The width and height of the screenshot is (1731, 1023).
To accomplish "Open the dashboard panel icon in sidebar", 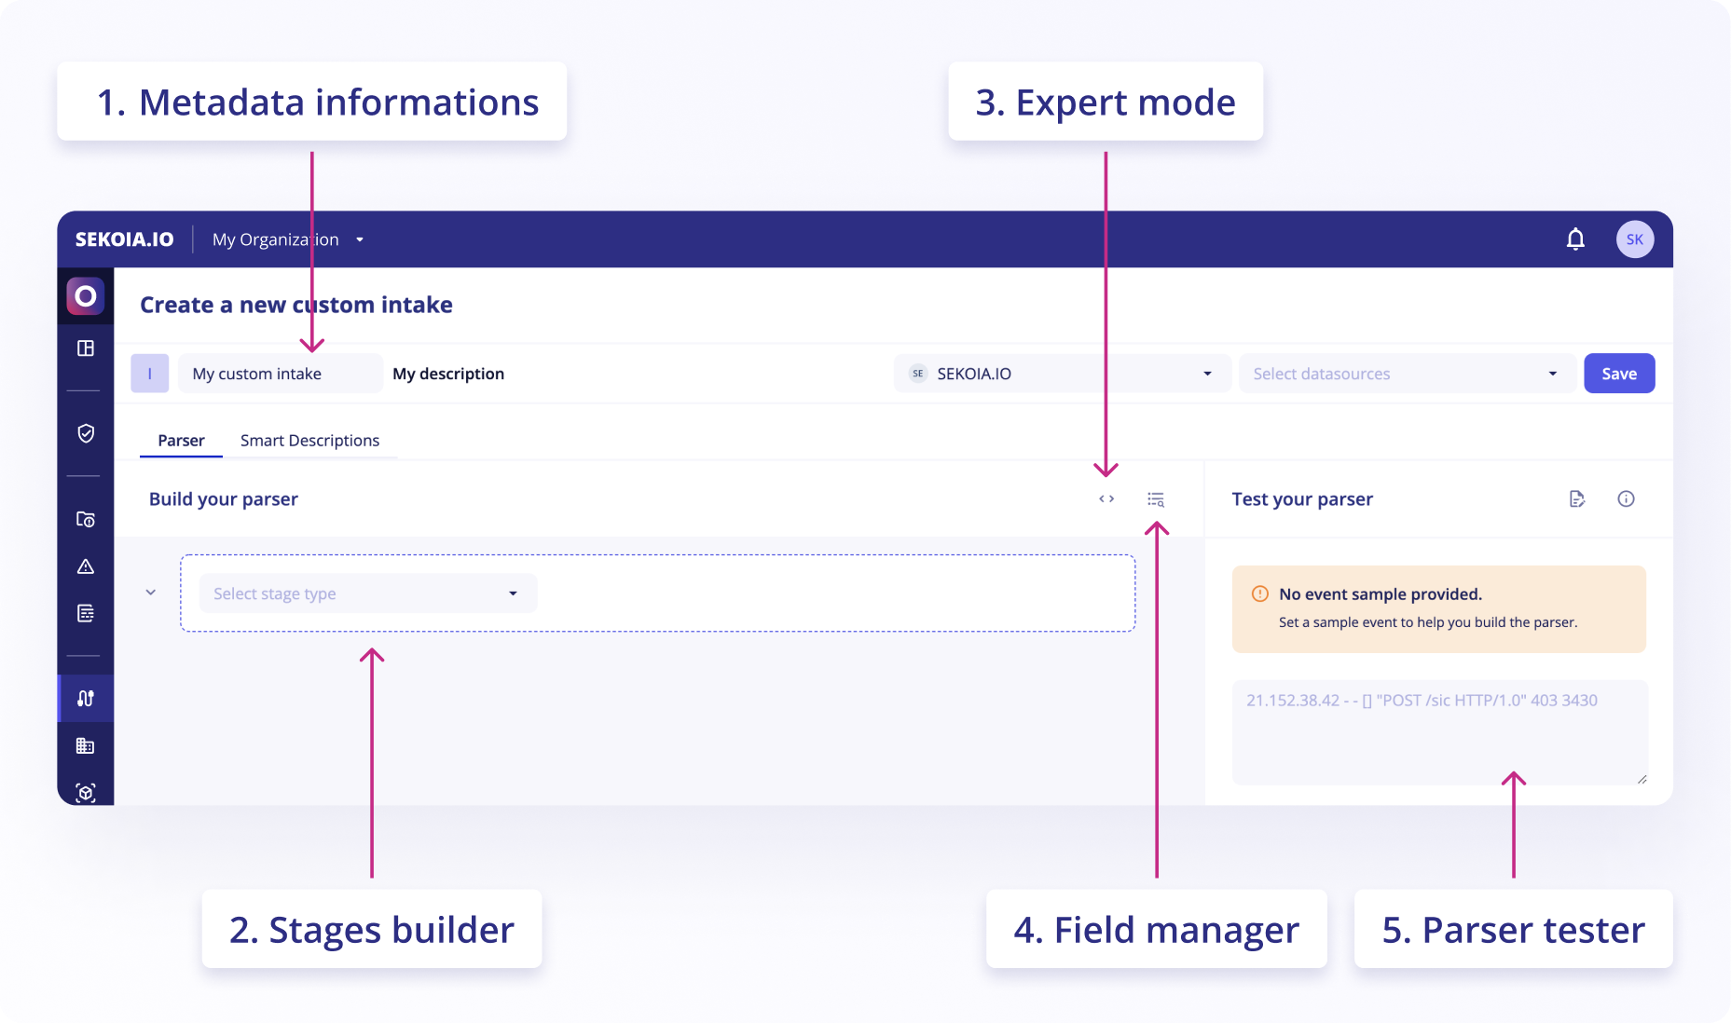I will [85, 348].
